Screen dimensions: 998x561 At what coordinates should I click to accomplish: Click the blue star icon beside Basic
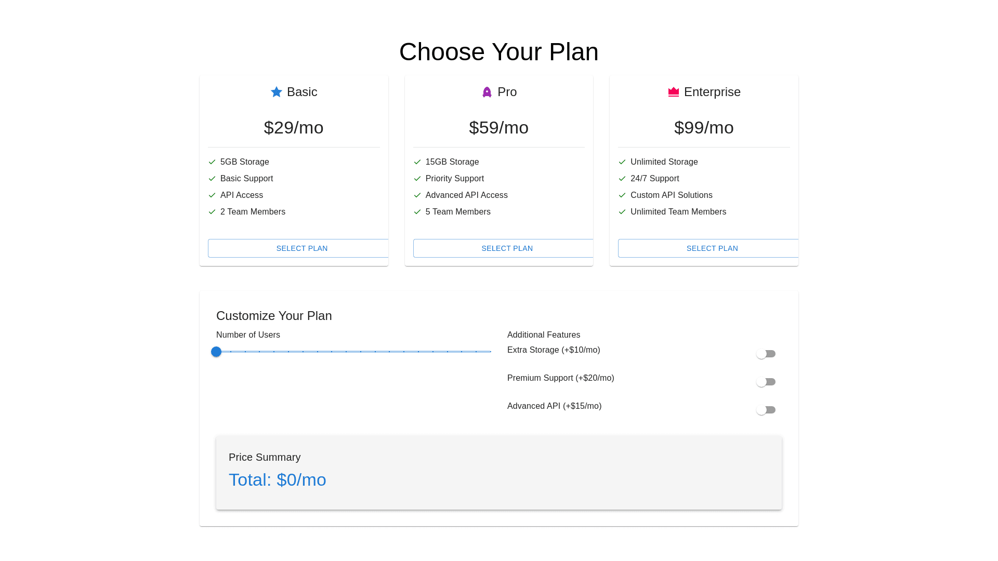coord(277,92)
